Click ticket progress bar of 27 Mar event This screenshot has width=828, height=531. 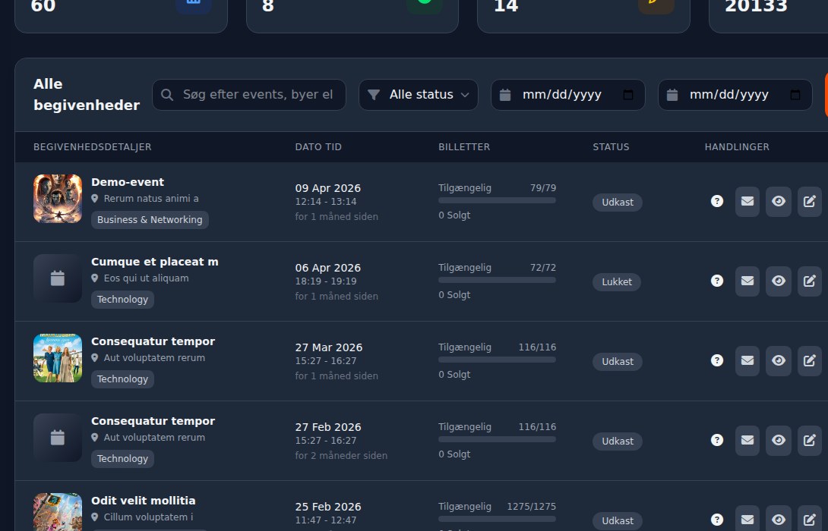(497, 360)
